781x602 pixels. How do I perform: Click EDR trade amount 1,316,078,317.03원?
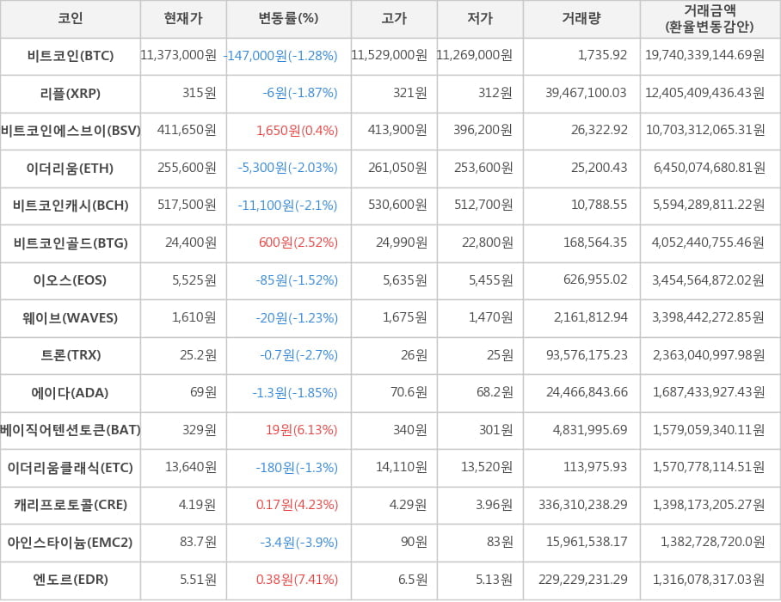pyautogui.click(x=709, y=580)
